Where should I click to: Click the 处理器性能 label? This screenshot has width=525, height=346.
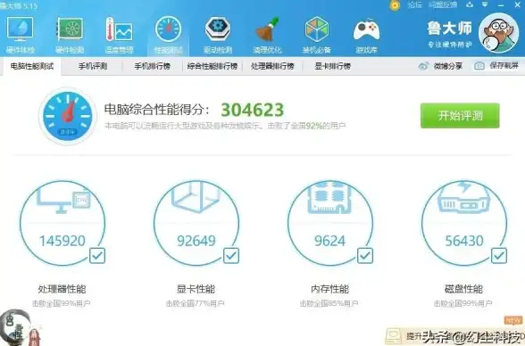tap(62, 289)
